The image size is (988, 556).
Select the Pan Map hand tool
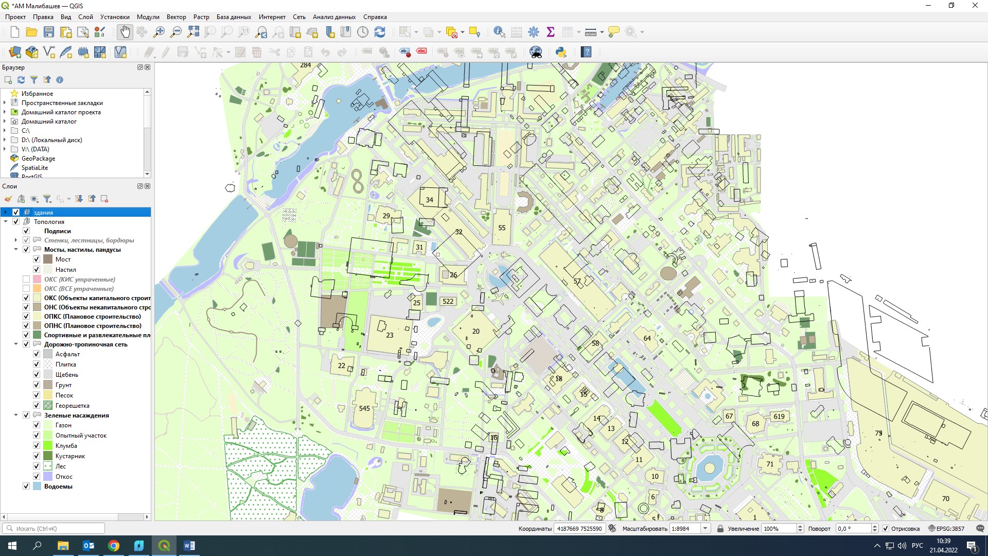(x=125, y=32)
